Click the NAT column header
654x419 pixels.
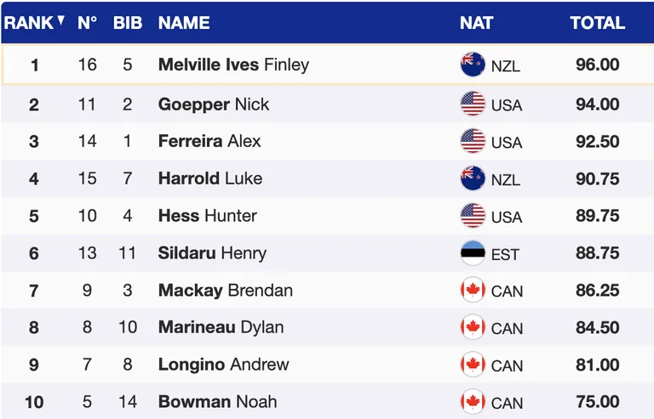coord(476,23)
